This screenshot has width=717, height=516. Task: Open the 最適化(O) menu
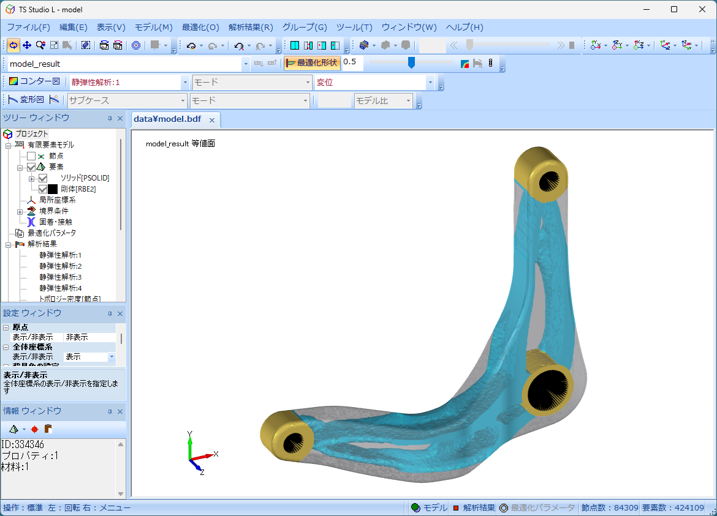200,28
